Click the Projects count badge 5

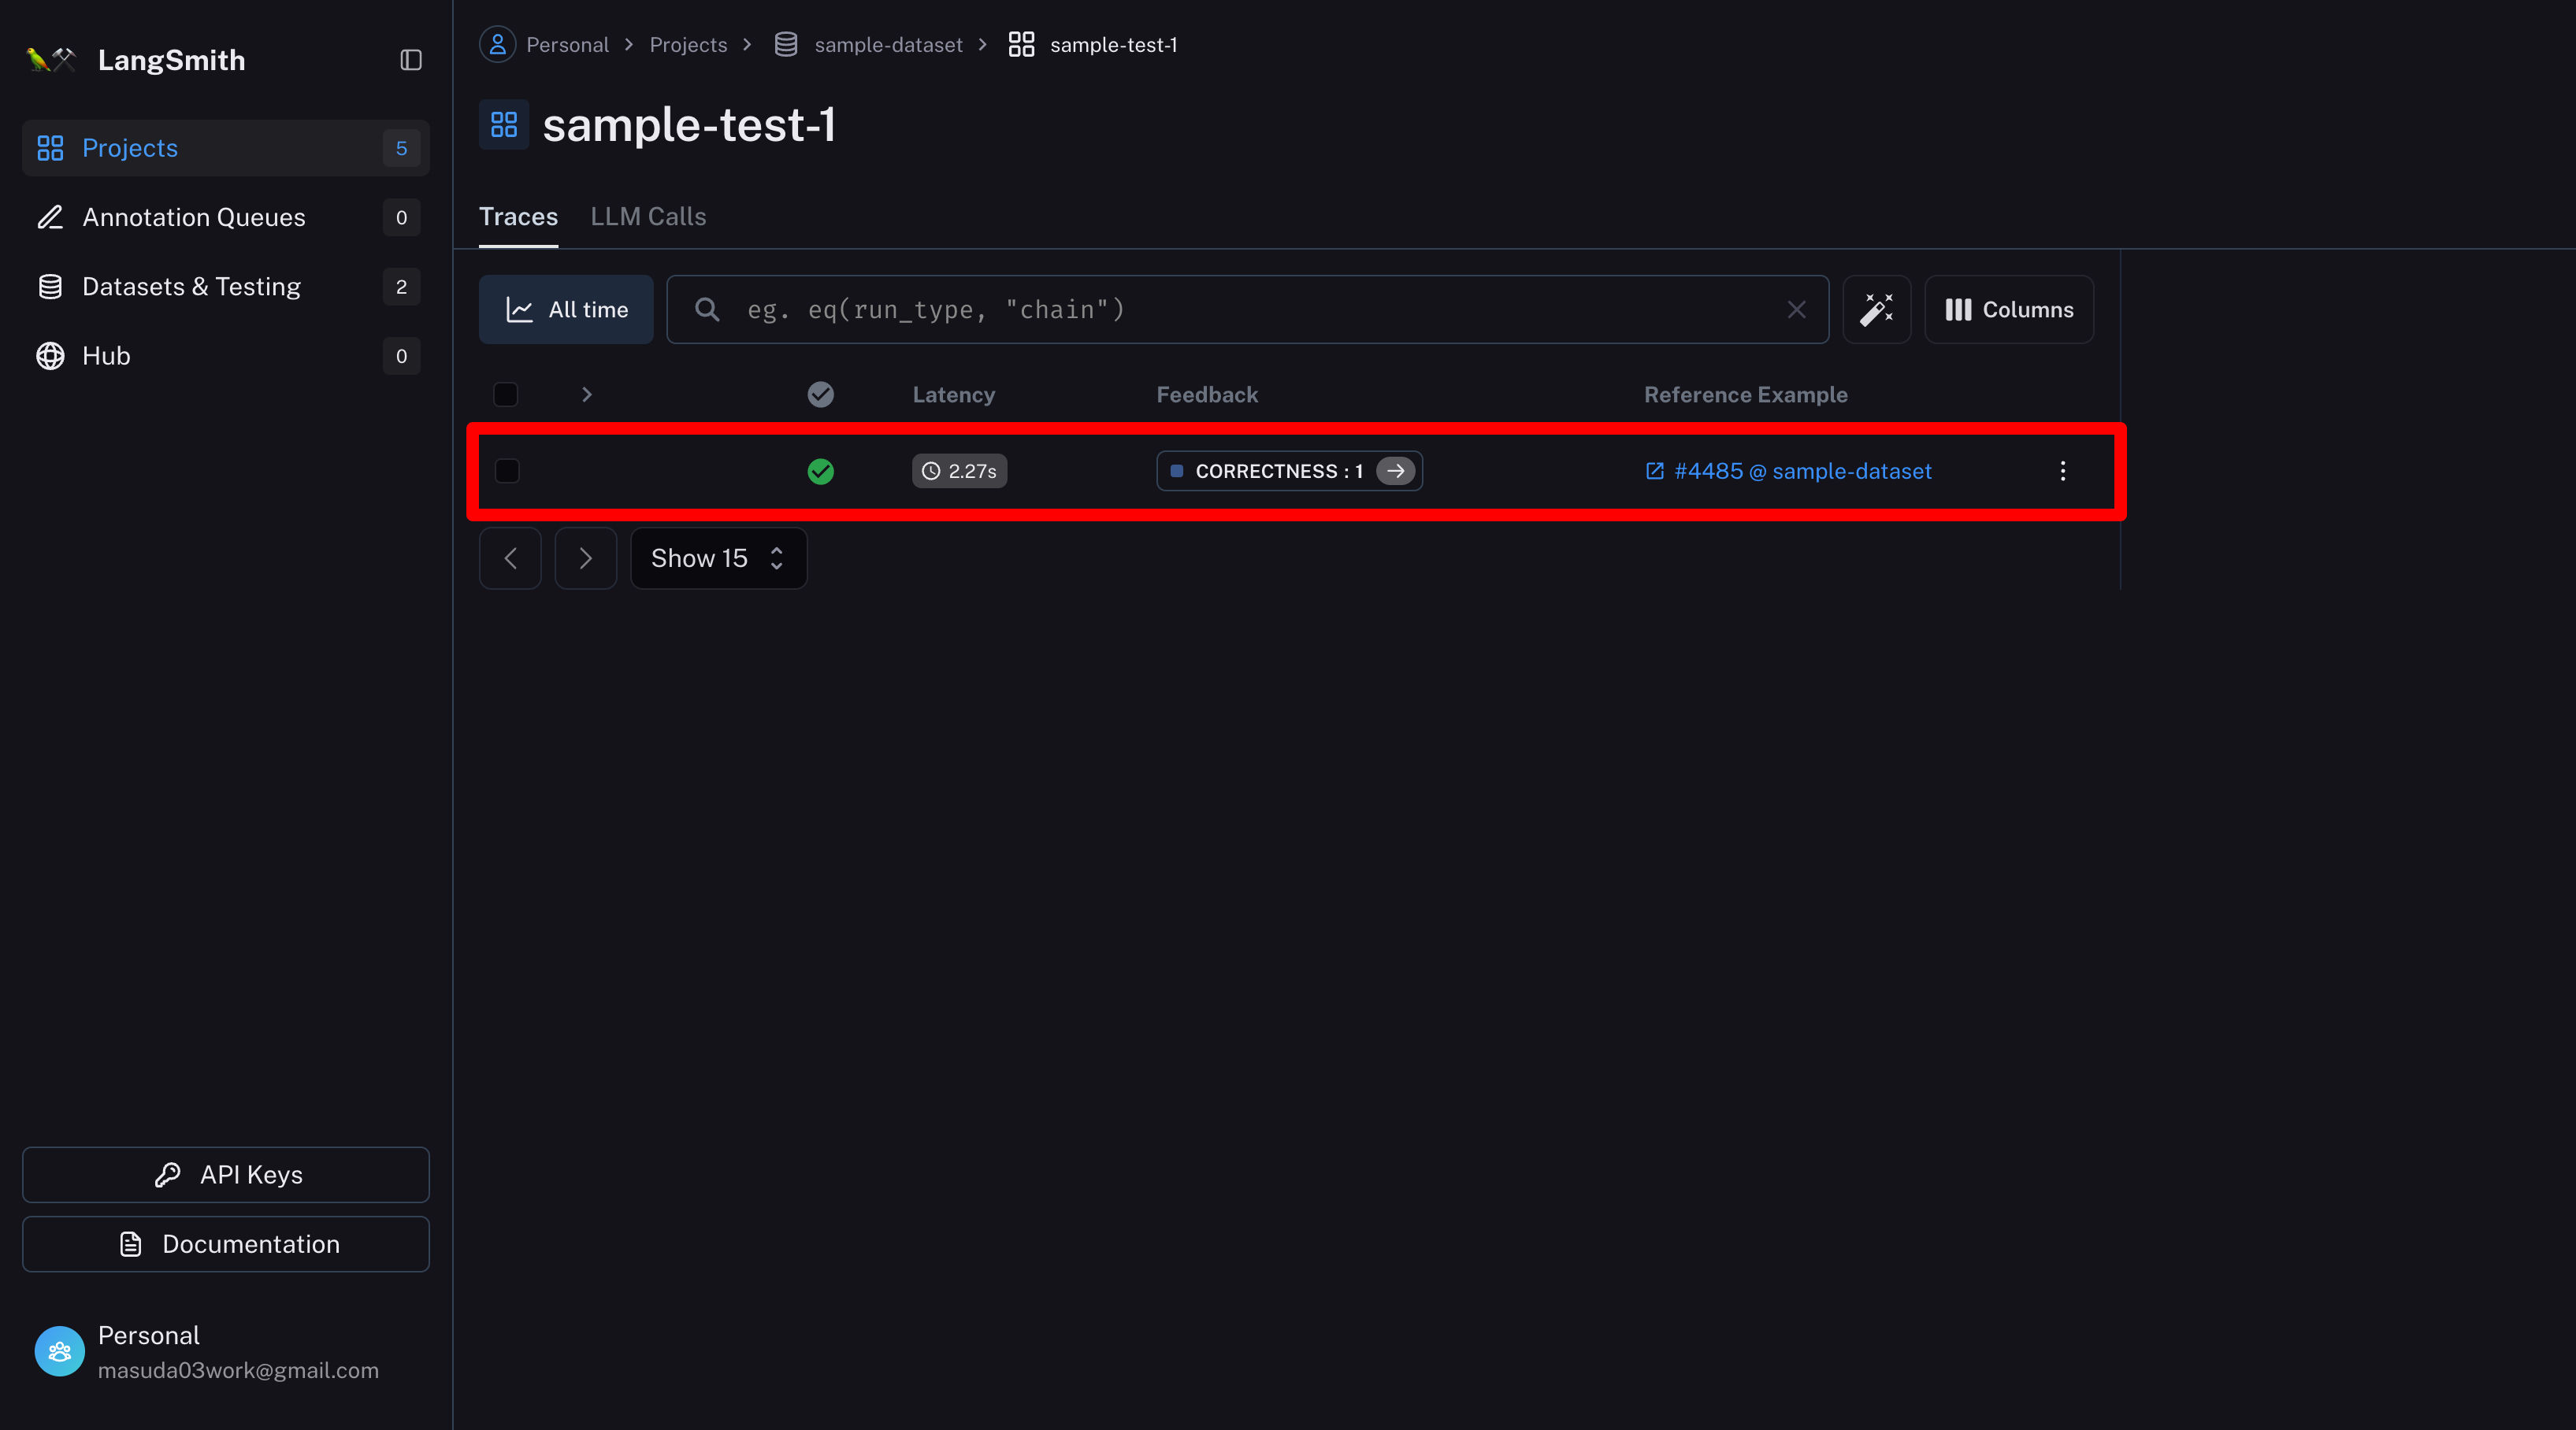[x=401, y=148]
